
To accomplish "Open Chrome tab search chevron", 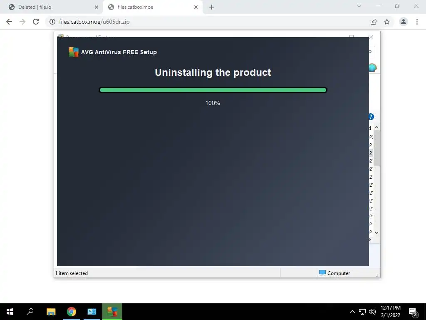I will coord(359,6).
